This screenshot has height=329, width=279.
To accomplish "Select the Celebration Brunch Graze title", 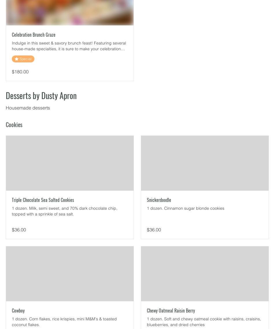I will click(x=34, y=35).
